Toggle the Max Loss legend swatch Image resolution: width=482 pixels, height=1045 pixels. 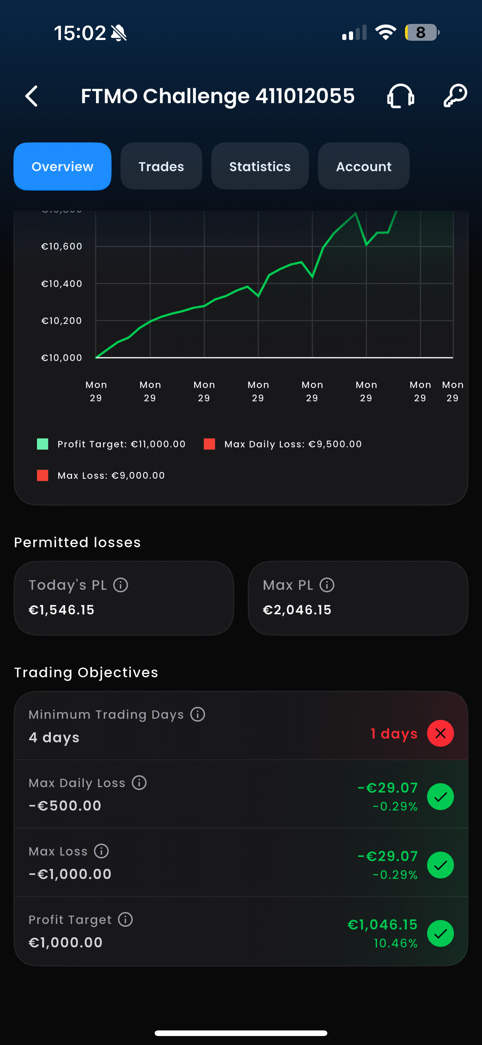pos(43,475)
